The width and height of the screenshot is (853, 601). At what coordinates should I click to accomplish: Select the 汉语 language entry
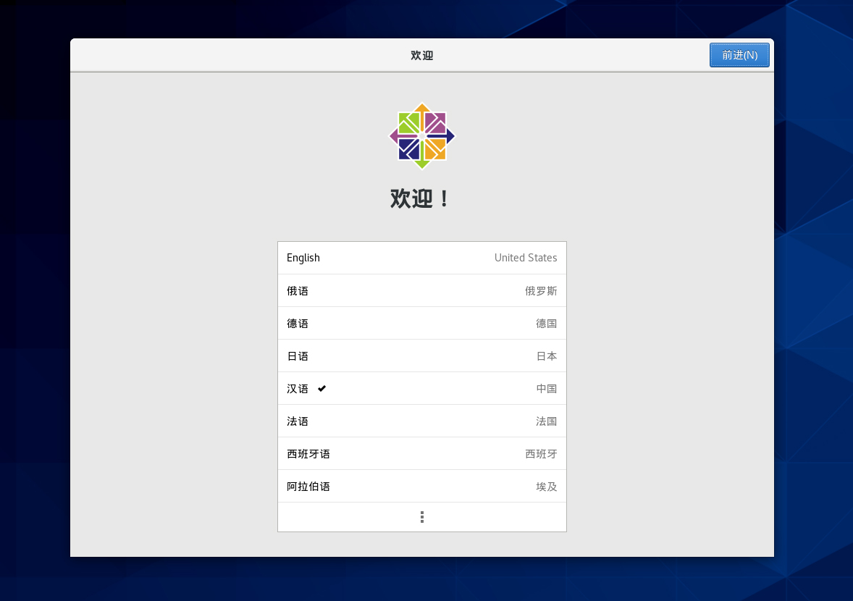(298, 389)
